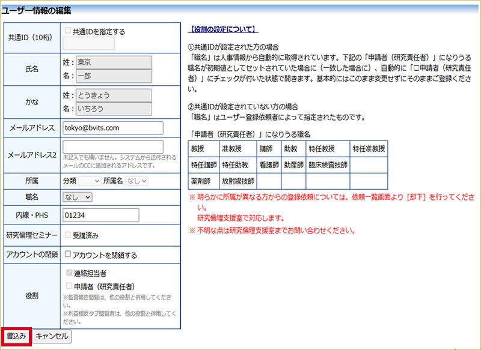Select the 助産師 table cell

coord(293,165)
